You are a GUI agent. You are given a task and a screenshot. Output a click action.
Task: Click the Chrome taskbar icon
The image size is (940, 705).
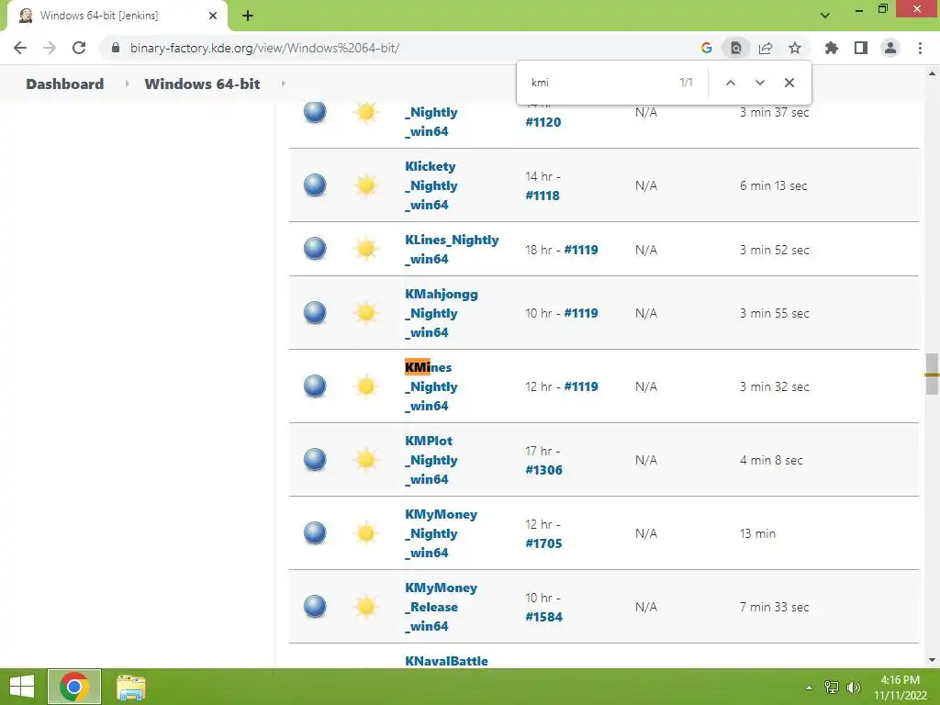coord(74,687)
